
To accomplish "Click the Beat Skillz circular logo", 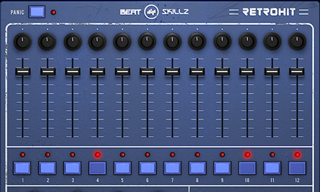I will (x=151, y=12).
